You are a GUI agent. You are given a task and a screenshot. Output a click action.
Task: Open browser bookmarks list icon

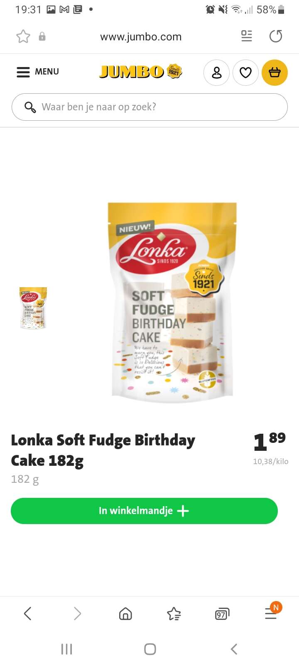coord(174,614)
